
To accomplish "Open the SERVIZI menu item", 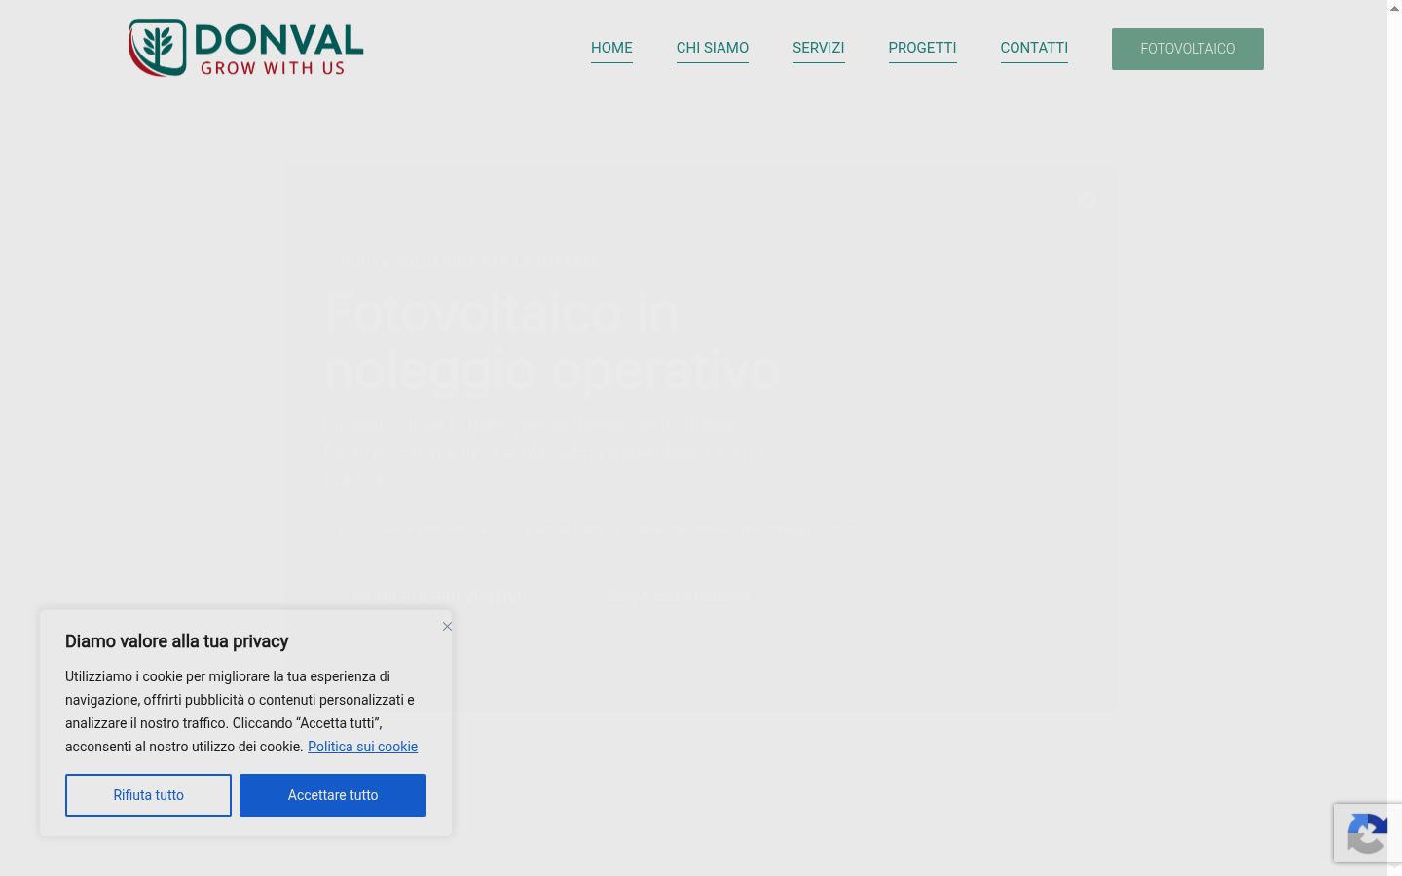I will 819,48.
